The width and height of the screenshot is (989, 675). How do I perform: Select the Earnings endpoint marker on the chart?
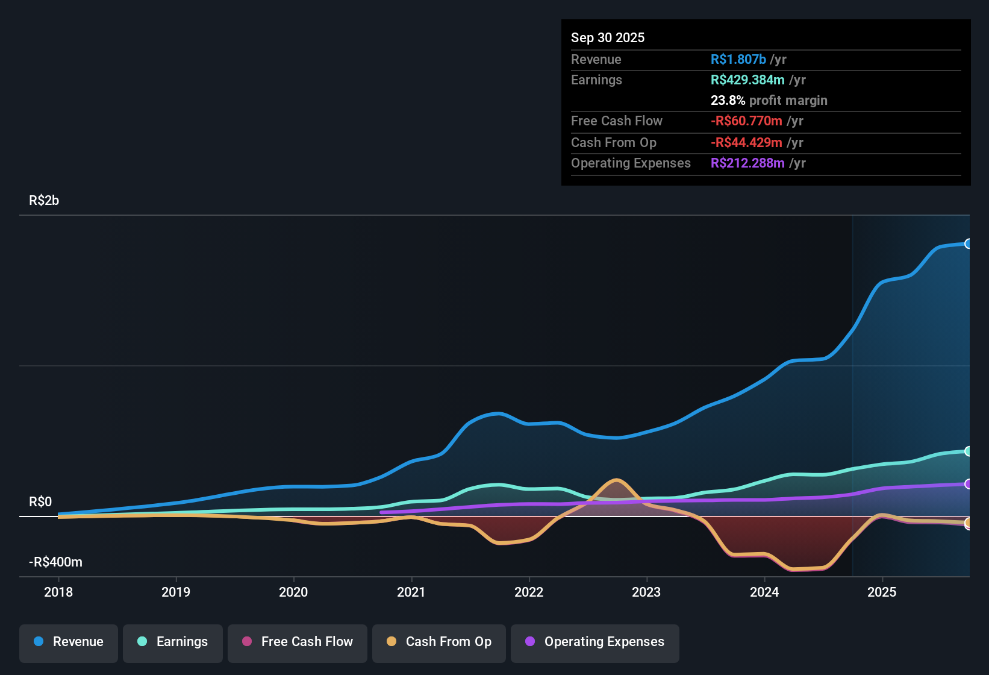click(969, 451)
